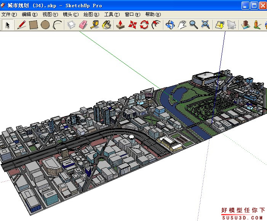Open the 绘图(R) menu
Screen dimensions: 267x221
tap(91, 15)
